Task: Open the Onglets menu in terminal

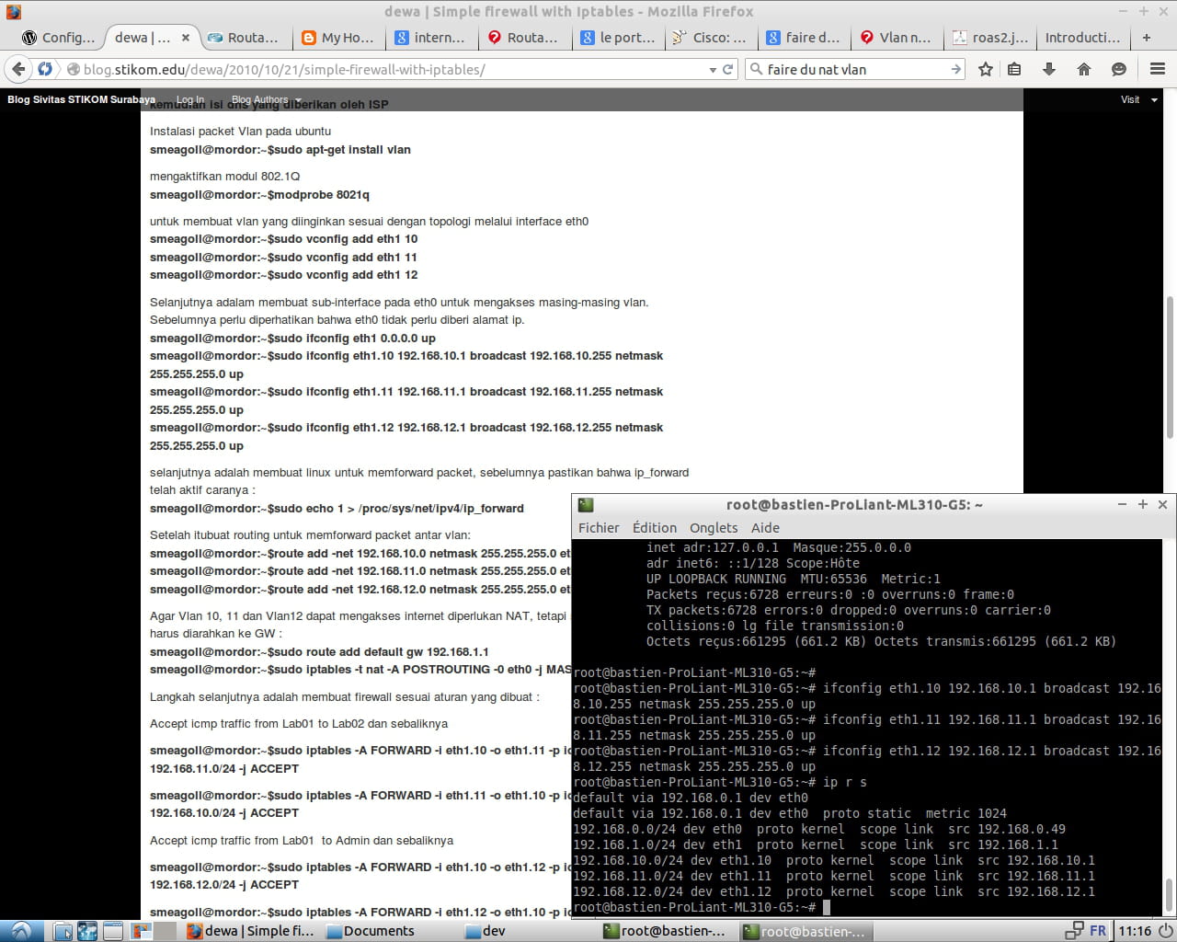Action: 714,527
